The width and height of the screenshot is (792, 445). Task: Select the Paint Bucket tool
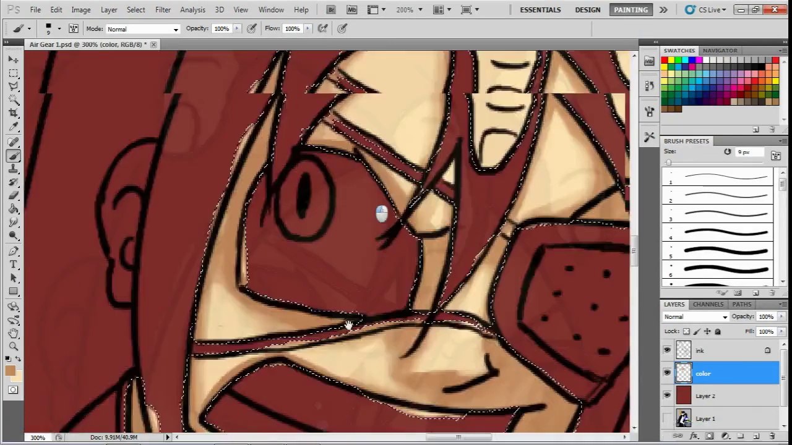pyautogui.click(x=14, y=209)
